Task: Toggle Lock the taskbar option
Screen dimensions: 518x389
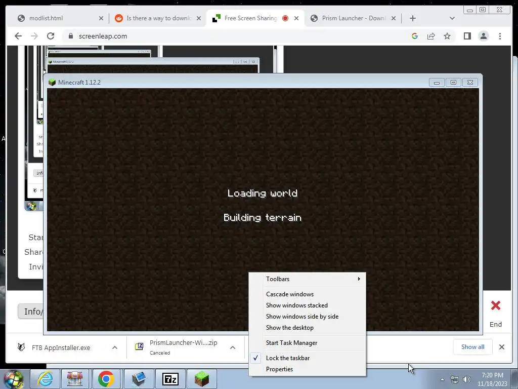Action: pos(307,358)
